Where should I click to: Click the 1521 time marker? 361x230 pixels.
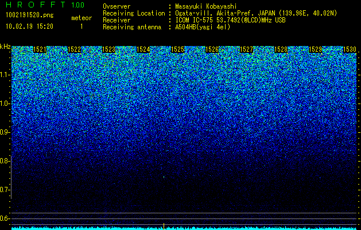pos(40,49)
